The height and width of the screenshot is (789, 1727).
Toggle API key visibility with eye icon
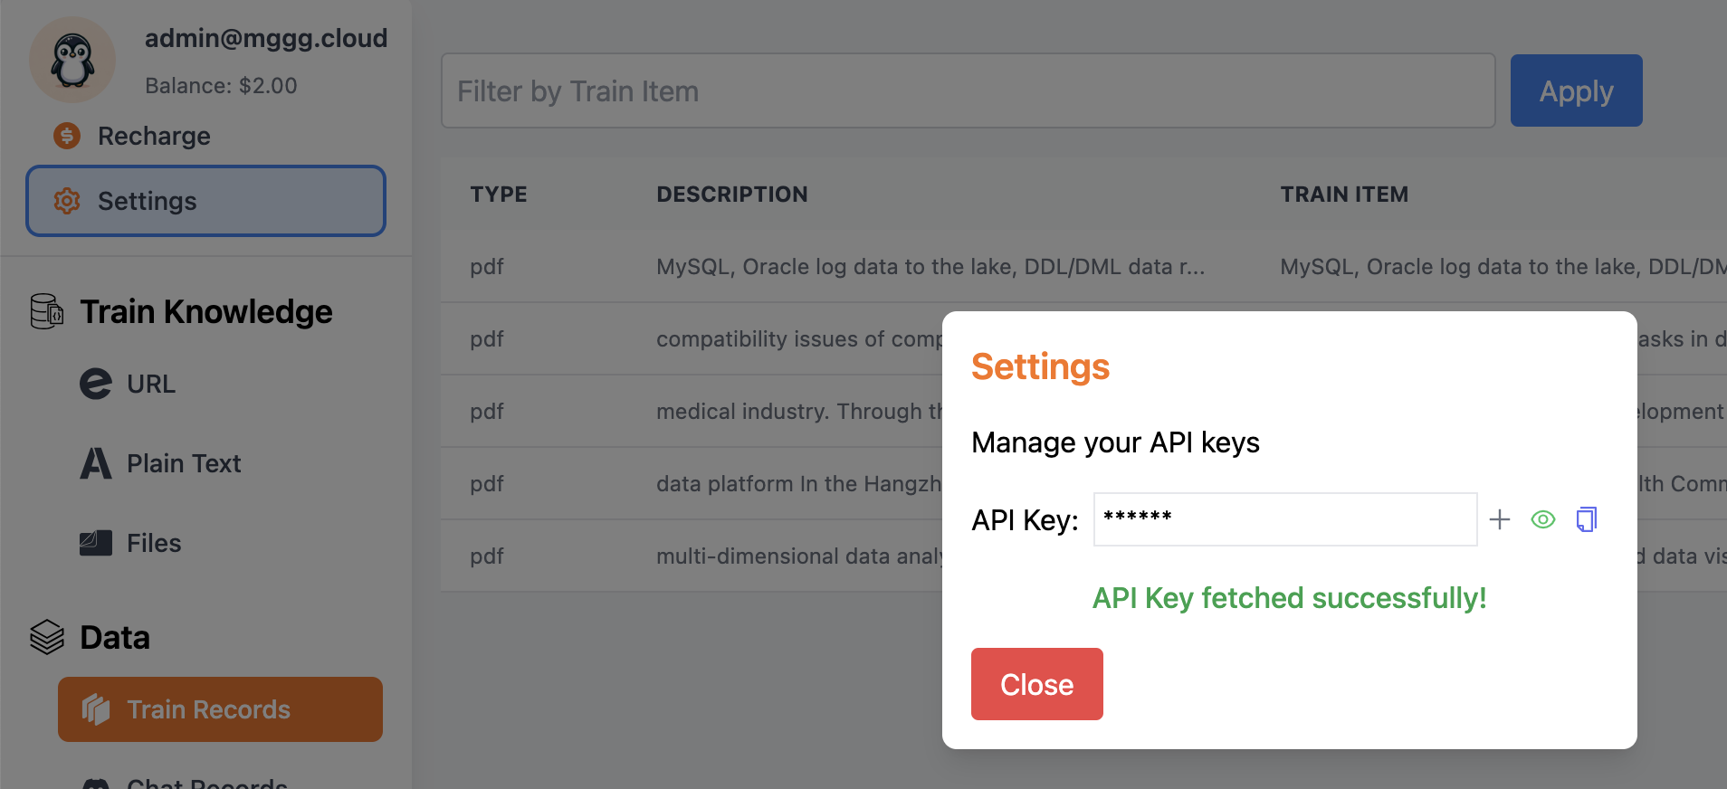tap(1542, 518)
